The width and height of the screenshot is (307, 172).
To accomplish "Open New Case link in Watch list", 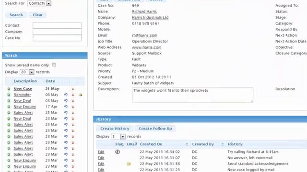I will tap(23, 89).
